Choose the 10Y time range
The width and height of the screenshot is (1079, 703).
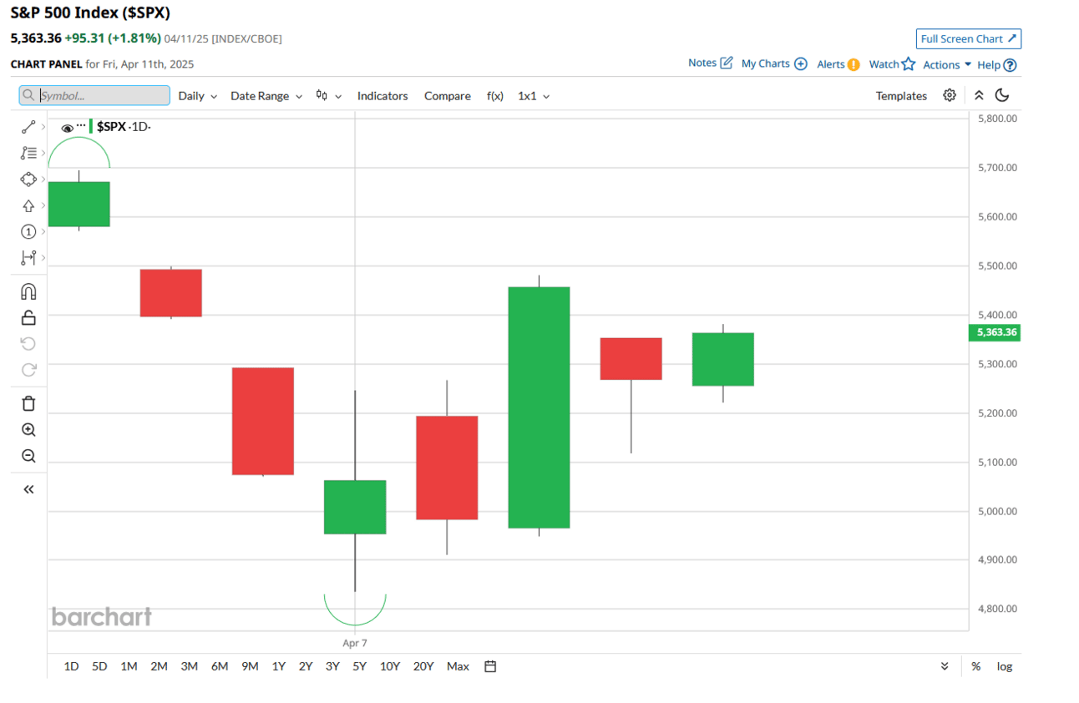(390, 666)
